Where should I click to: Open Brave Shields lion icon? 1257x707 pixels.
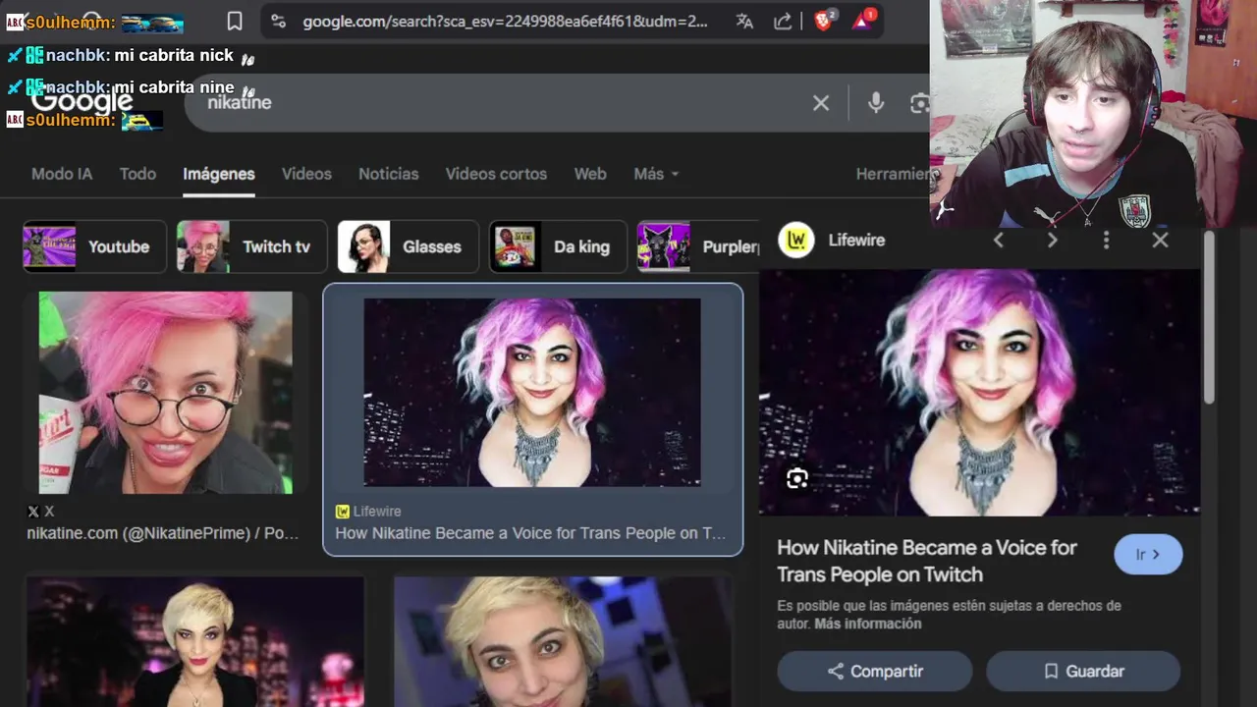[825, 20]
